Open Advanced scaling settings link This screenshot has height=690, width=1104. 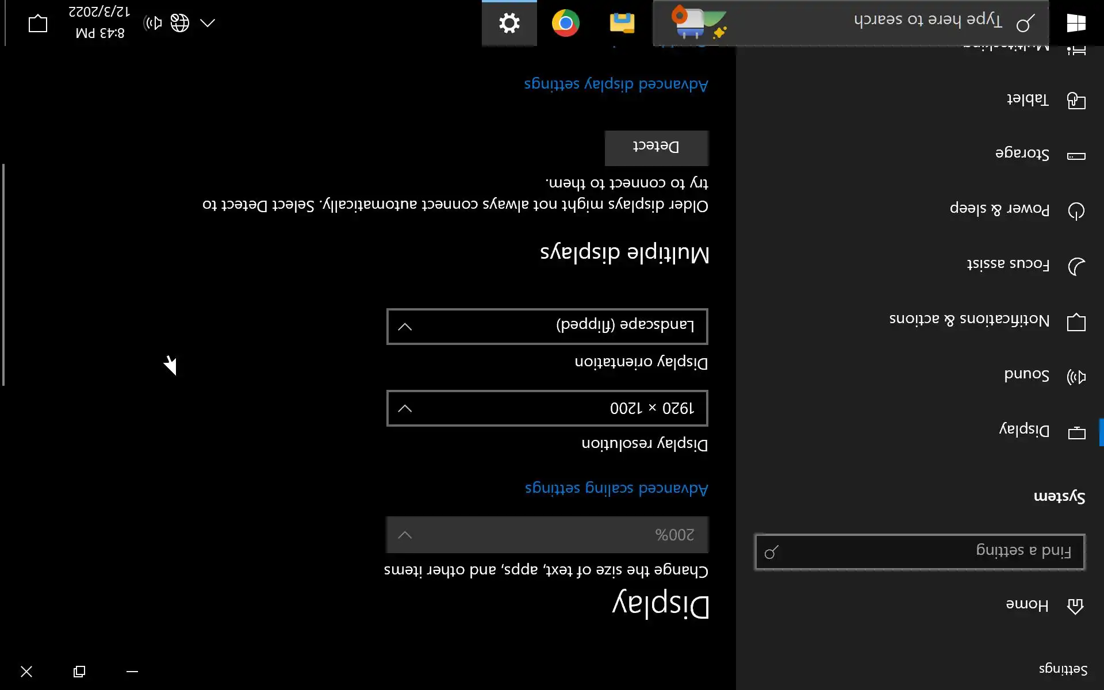click(616, 488)
